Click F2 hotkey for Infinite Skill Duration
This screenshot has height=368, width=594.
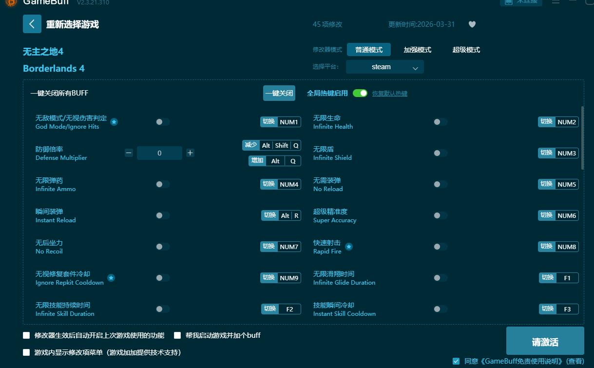pyautogui.click(x=281, y=309)
